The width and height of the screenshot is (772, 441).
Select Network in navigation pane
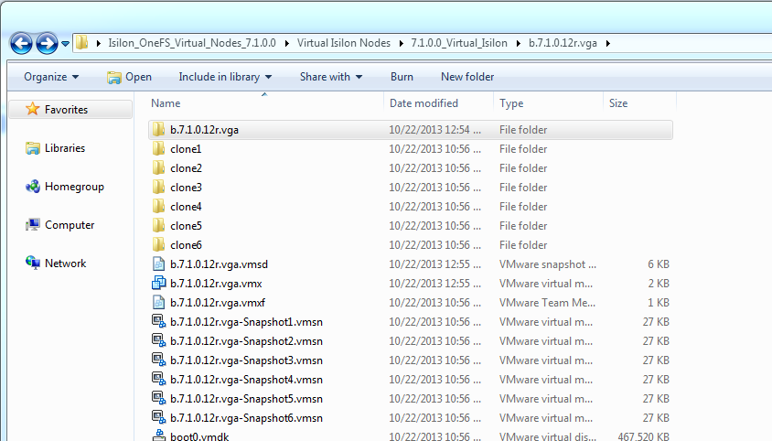coord(66,264)
